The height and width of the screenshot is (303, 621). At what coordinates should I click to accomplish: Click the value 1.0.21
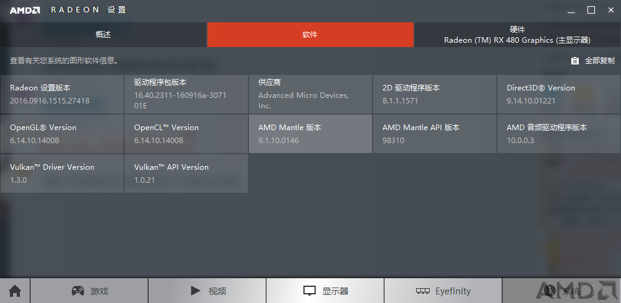coord(145,180)
